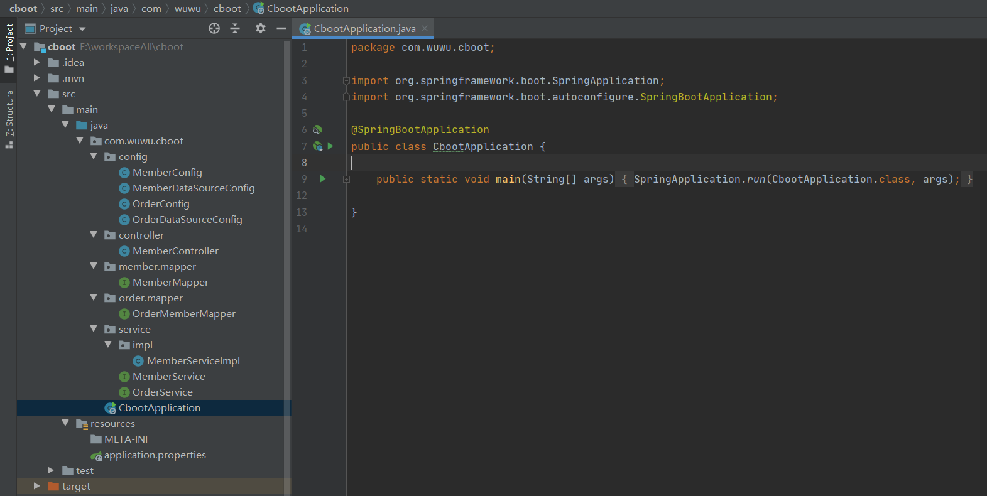
Task: Select the java source folder
Action: click(x=99, y=125)
